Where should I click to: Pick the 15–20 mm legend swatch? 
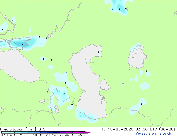coord(44,132)
